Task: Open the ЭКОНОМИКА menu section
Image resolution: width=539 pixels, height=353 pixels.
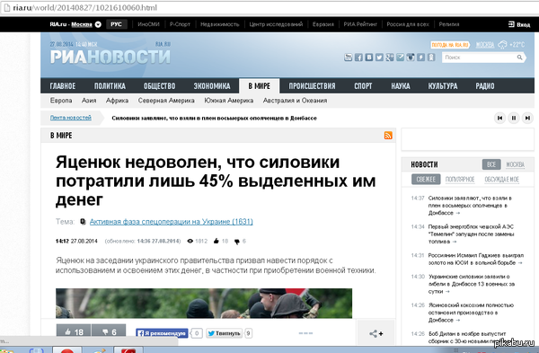Action: [212, 86]
